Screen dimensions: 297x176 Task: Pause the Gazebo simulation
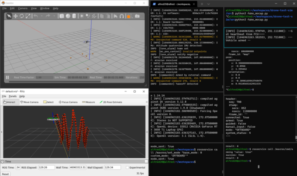tap(7, 77)
